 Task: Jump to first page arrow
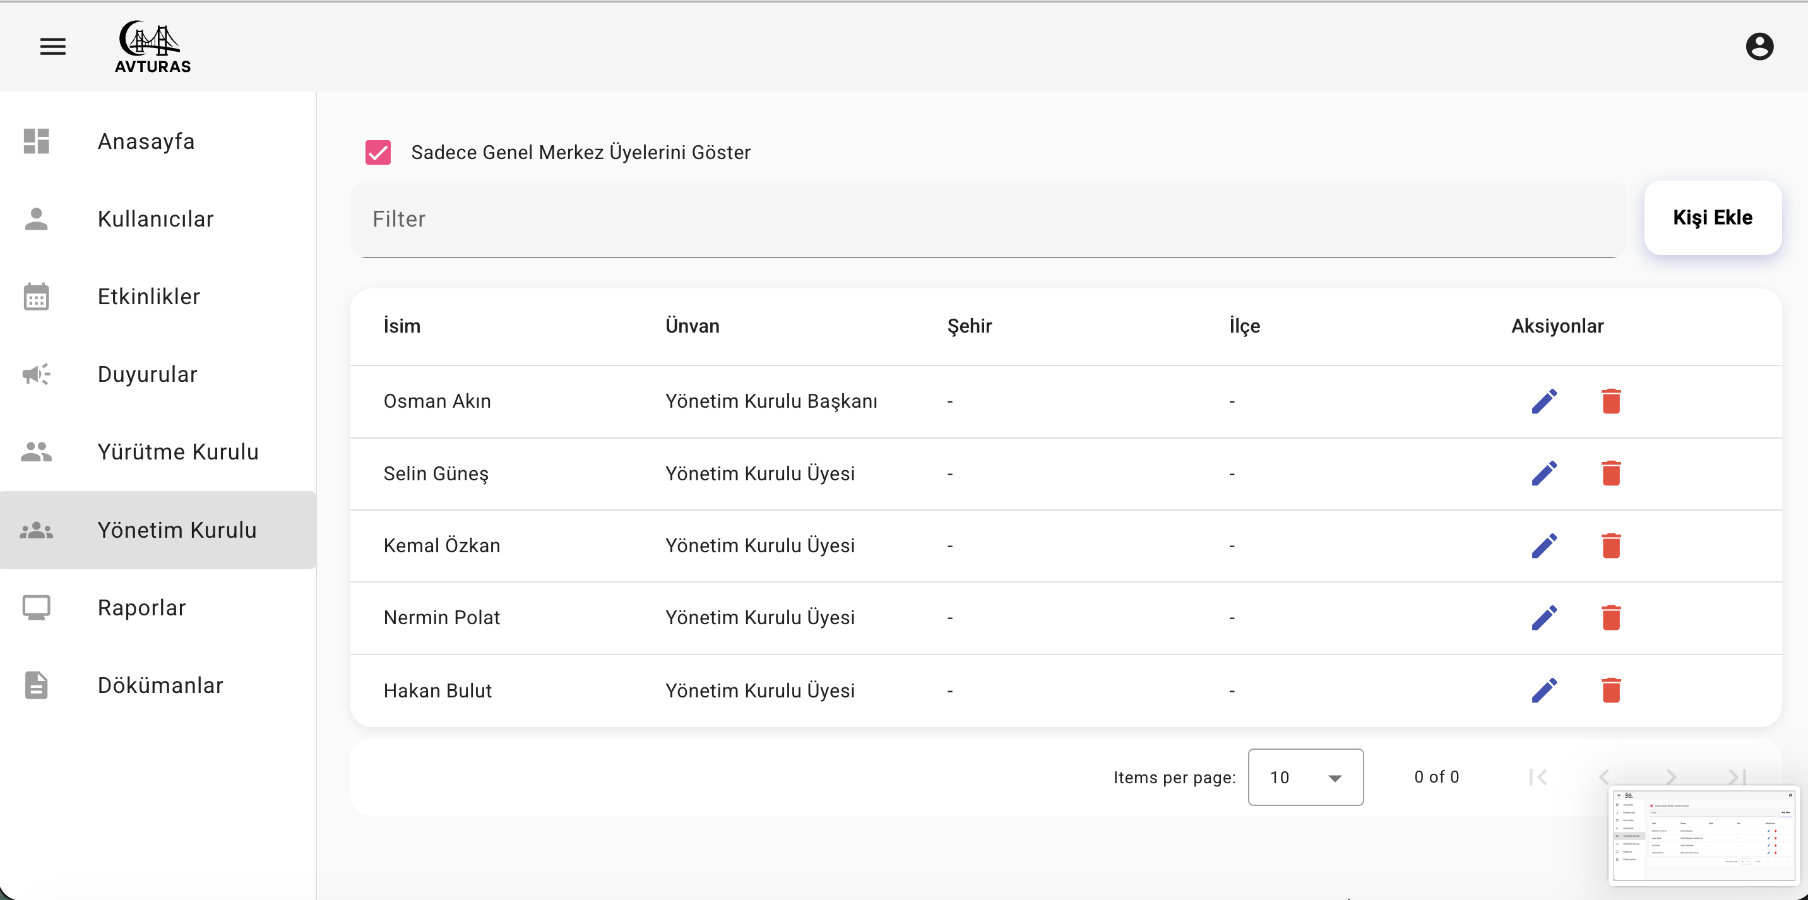(1538, 777)
